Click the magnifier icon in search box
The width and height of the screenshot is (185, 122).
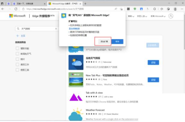coord(18,29)
